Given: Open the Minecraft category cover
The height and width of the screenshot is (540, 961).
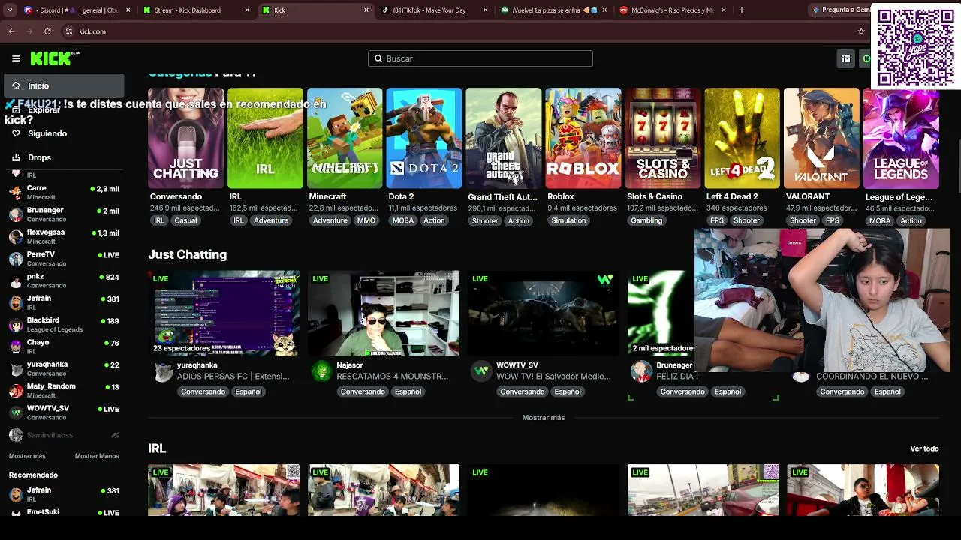Looking at the screenshot, I should click(x=345, y=138).
